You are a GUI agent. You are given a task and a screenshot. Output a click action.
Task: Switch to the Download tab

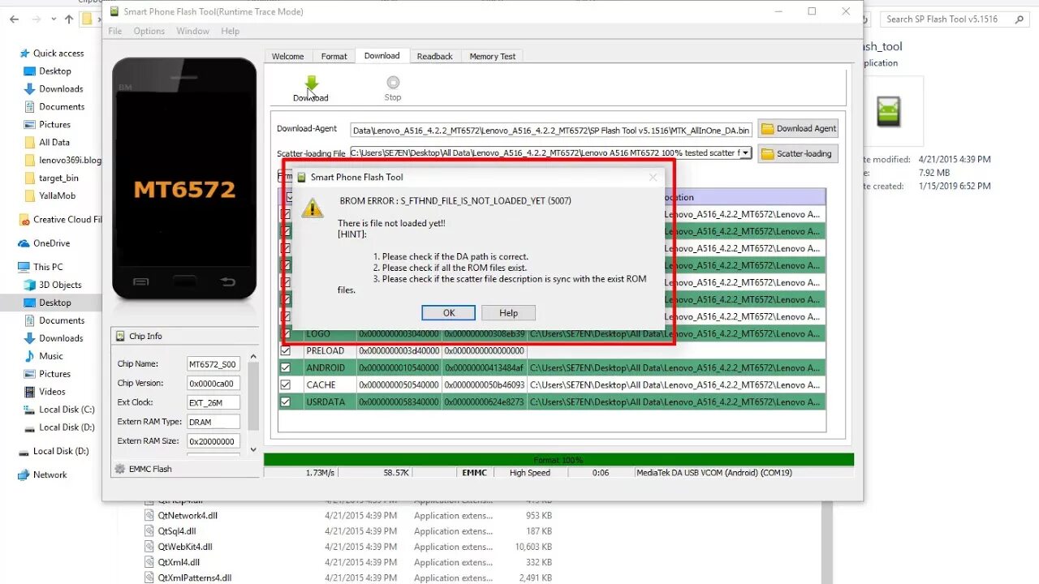coord(382,56)
